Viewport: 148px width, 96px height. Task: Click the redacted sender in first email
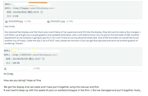(x=32, y=4)
